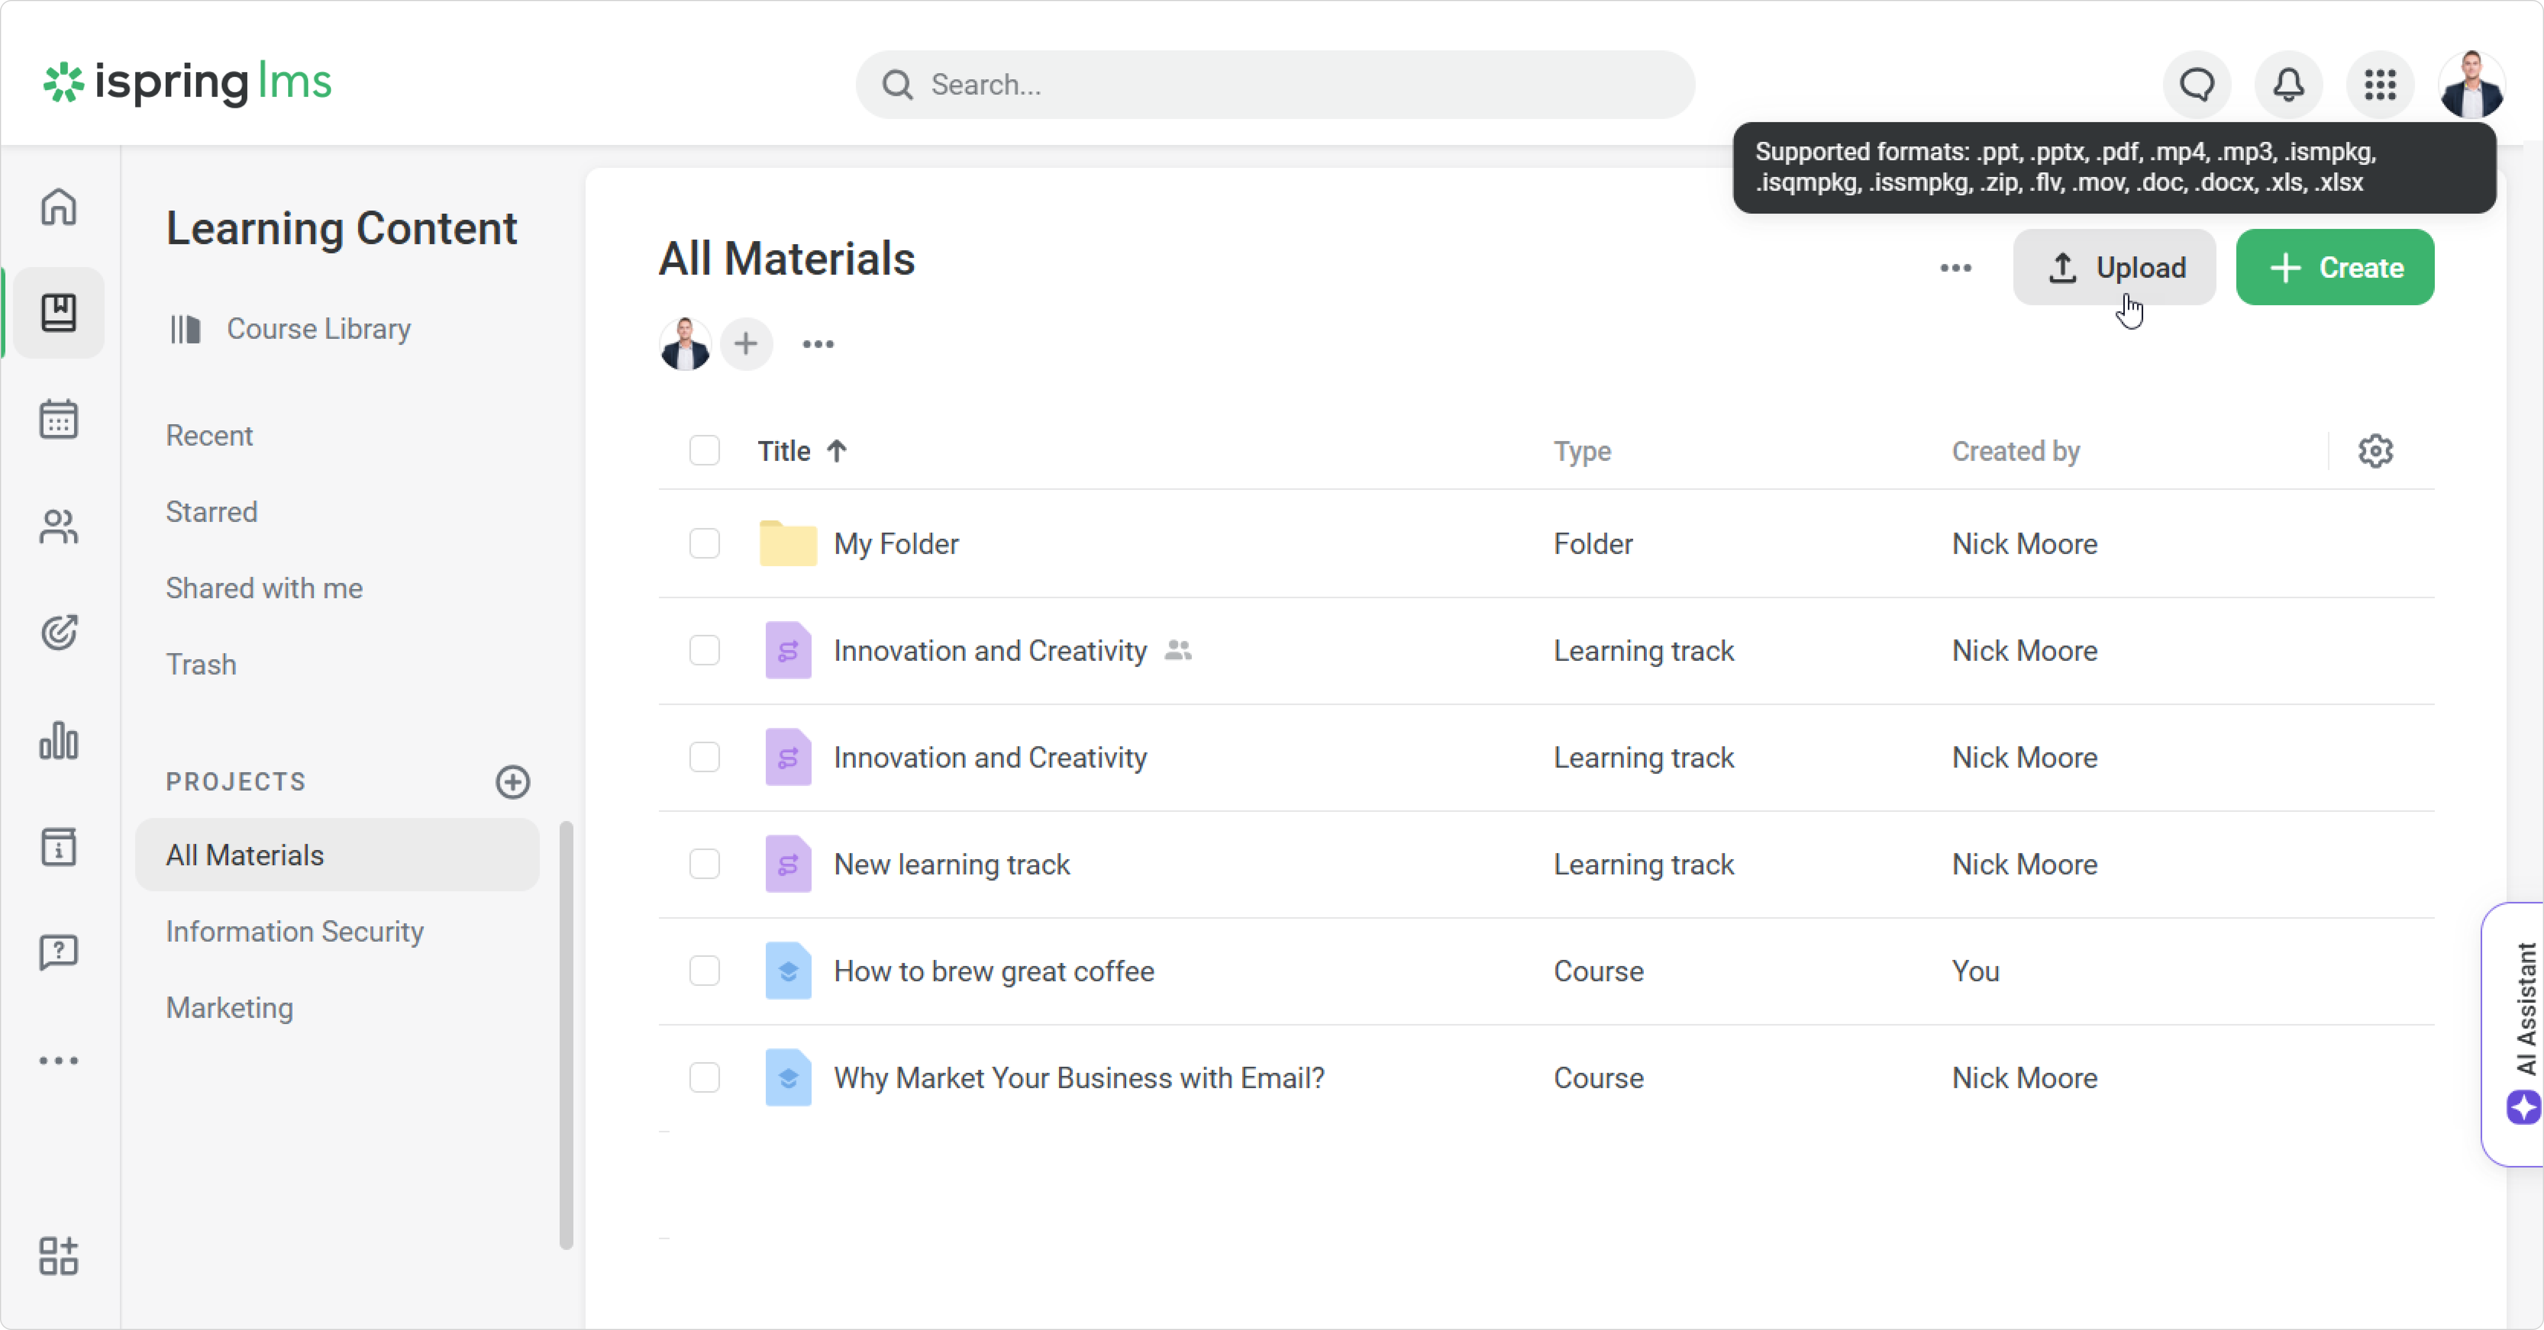Click the notifications bell icon
Screen dimensions: 2544x1330
click(x=2288, y=85)
